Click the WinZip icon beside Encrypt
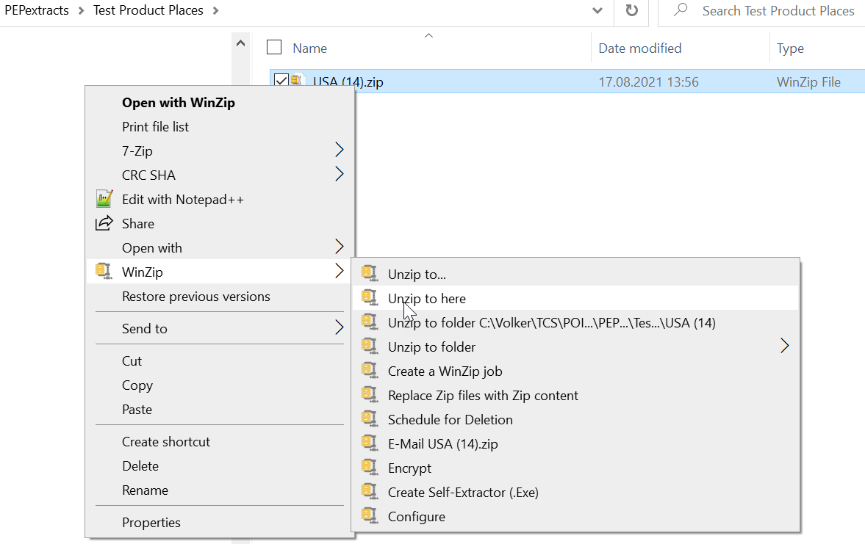Viewport: 865px width, 544px height. [370, 468]
